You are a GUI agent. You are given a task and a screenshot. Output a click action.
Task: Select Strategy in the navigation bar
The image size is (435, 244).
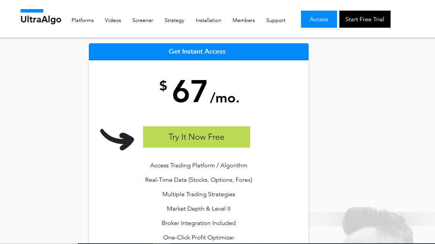point(174,20)
